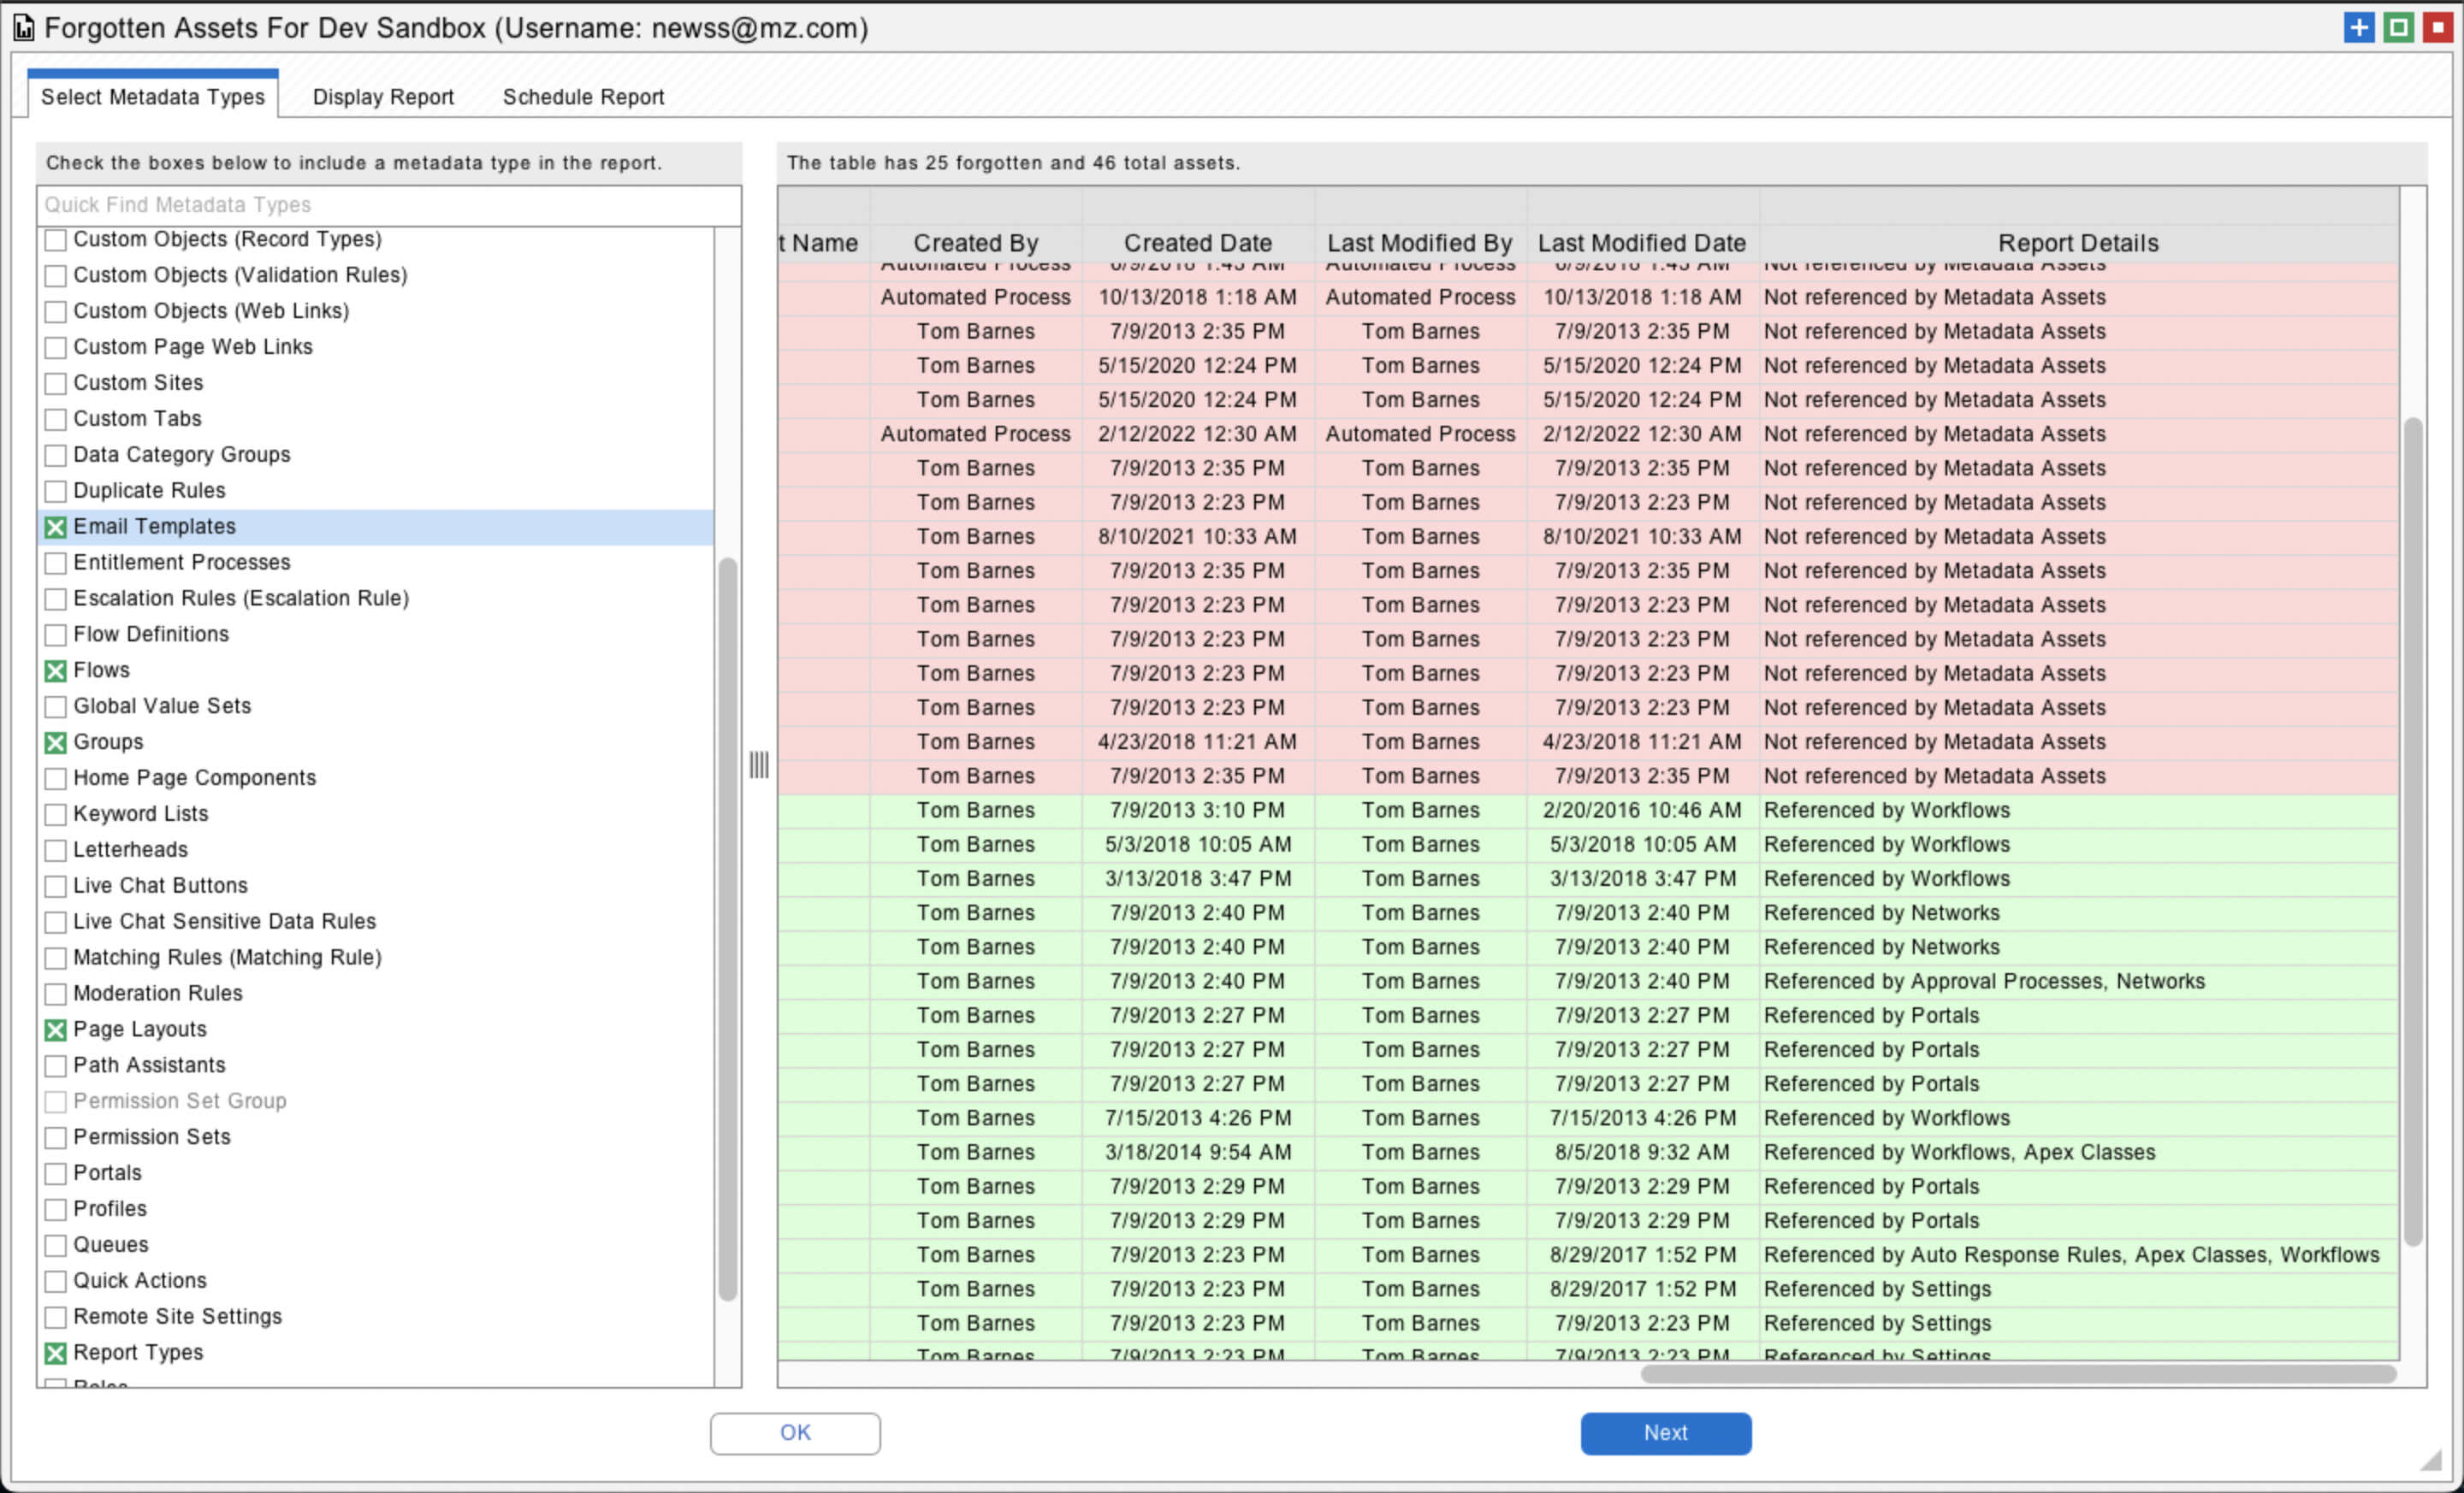Click the split pane divider grip handle
The width and height of the screenshot is (2464, 1493).
pyautogui.click(x=759, y=765)
